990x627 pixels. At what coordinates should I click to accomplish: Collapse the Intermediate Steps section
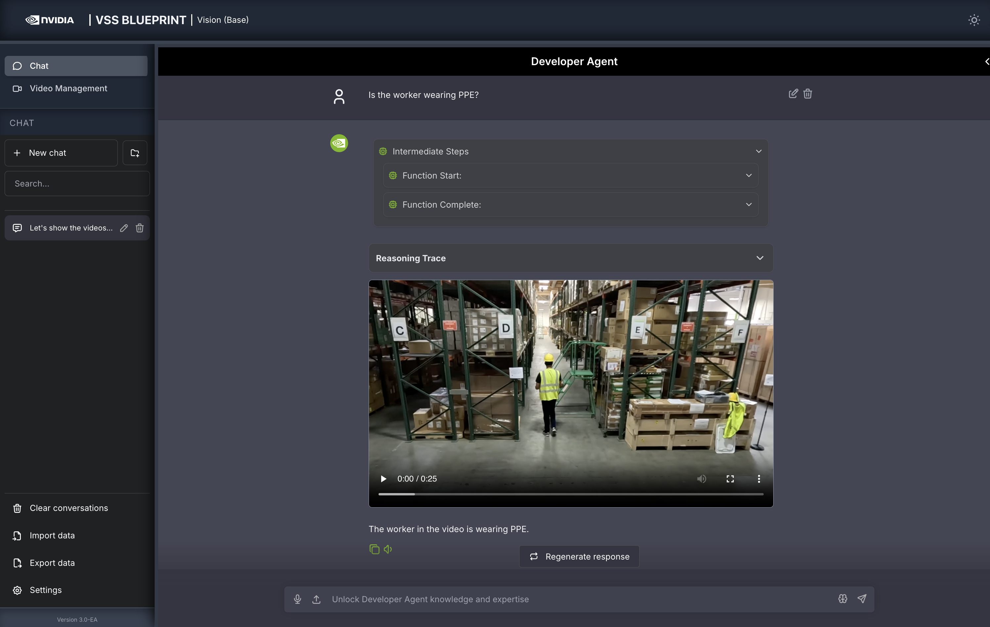(758, 151)
